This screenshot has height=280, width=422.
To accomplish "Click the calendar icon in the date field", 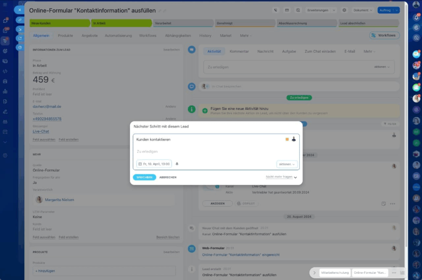I will (140, 163).
